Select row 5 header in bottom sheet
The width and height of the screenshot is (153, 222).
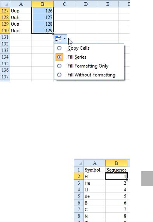tap(79, 196)
